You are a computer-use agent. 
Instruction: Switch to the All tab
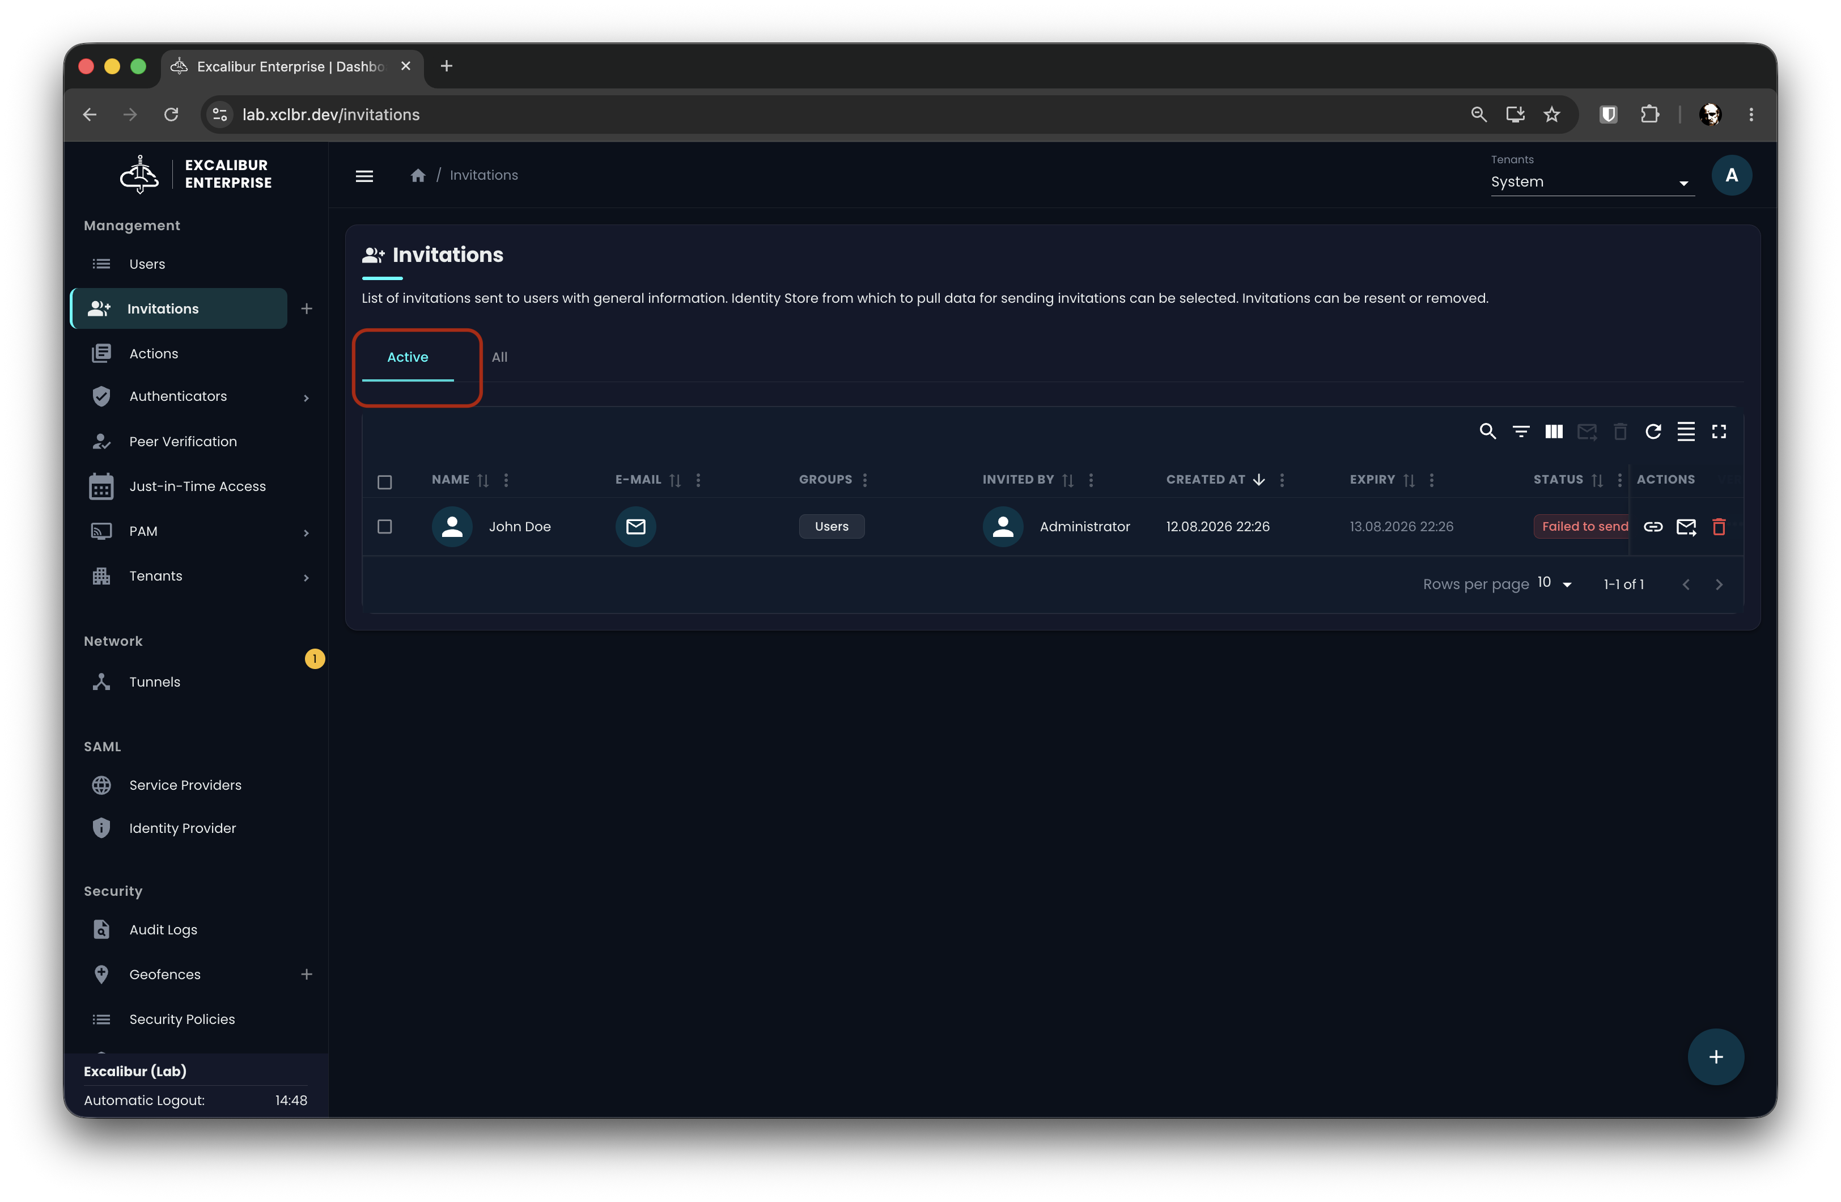pos(499,357)
